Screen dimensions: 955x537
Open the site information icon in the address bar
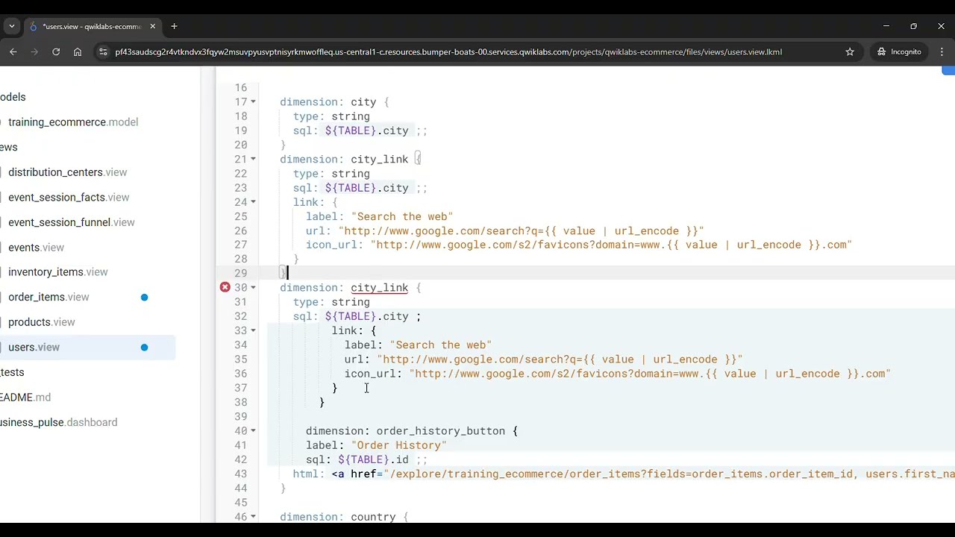(103, 51)
